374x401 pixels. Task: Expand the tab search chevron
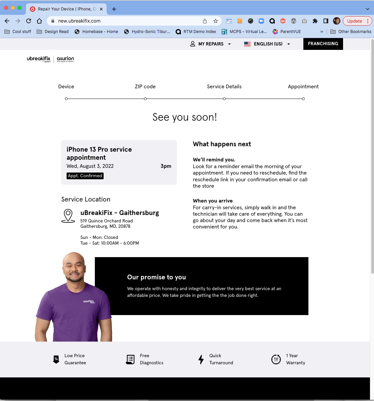tap(367, 9)
